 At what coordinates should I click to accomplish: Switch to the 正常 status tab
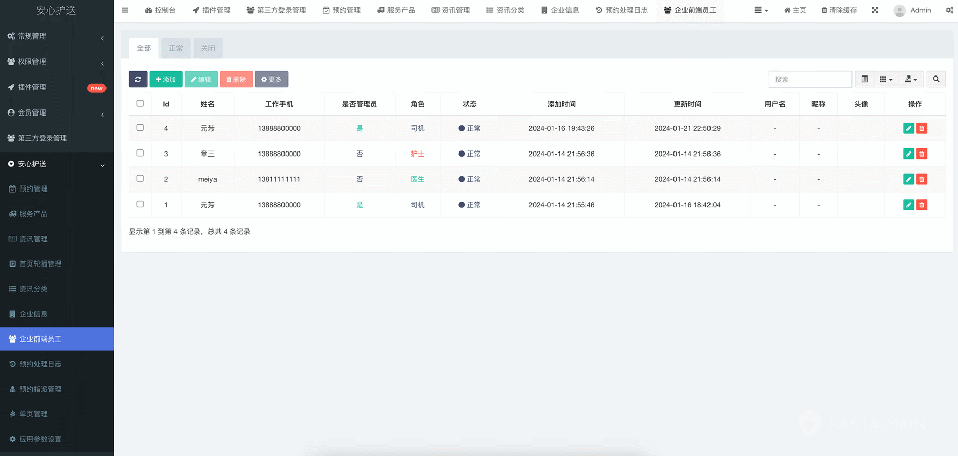pos(176,48)
